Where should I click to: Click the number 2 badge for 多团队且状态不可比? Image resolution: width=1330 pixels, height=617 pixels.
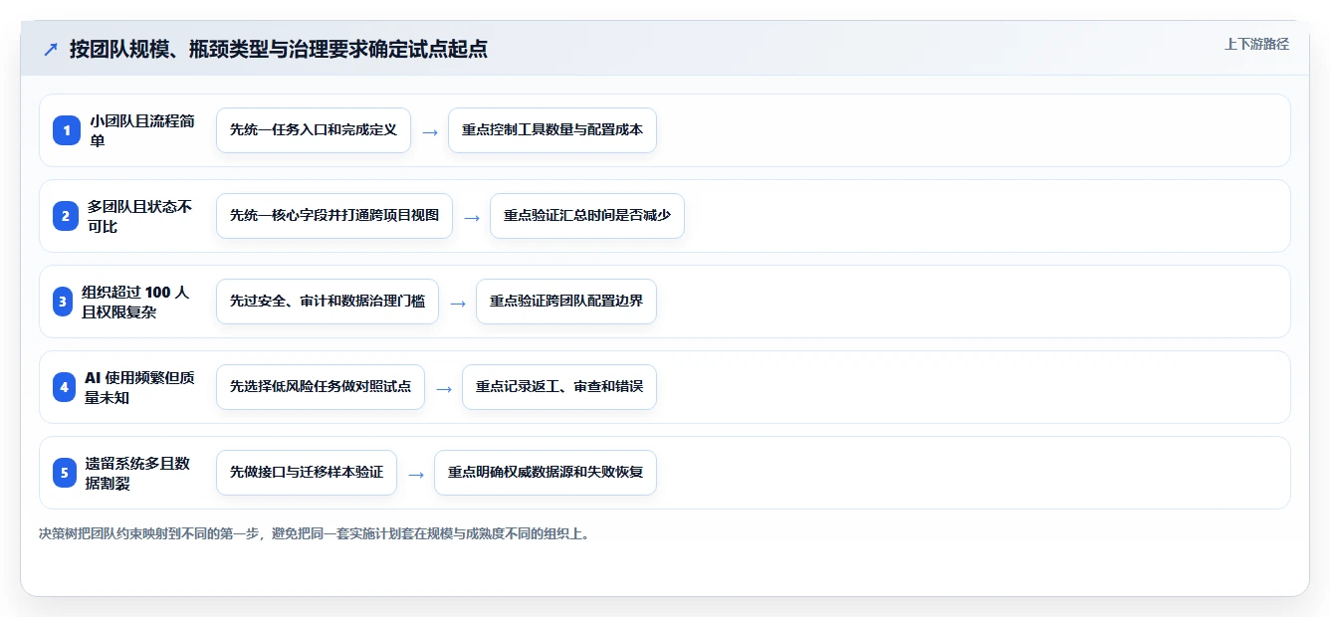click(x=67, y=216)
